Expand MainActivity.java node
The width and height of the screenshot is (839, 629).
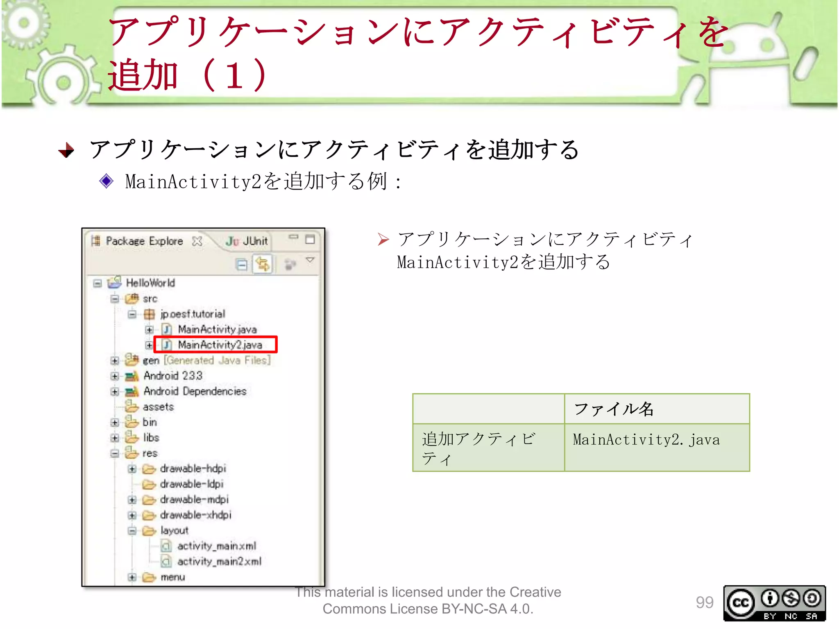149,330
